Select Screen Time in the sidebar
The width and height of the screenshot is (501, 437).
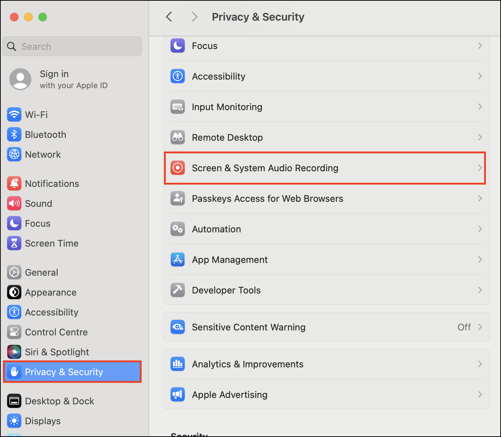(x=52, y=243)
